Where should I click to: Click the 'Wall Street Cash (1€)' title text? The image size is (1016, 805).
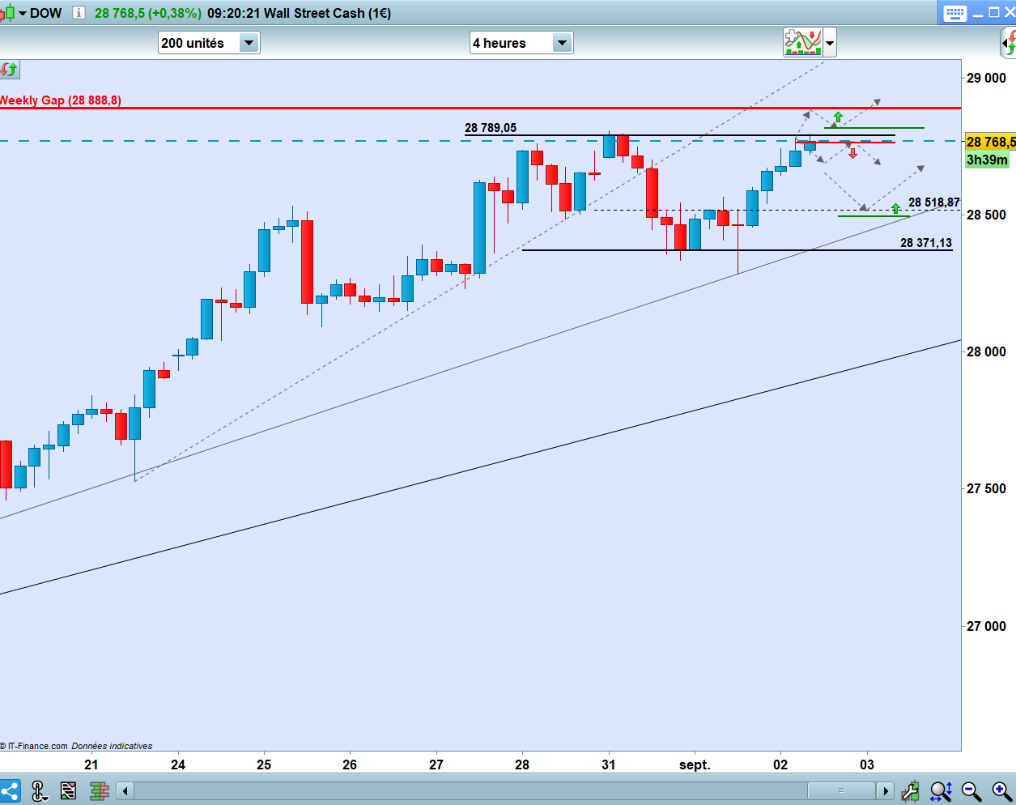pyautogui.click(x=328, y=13)
